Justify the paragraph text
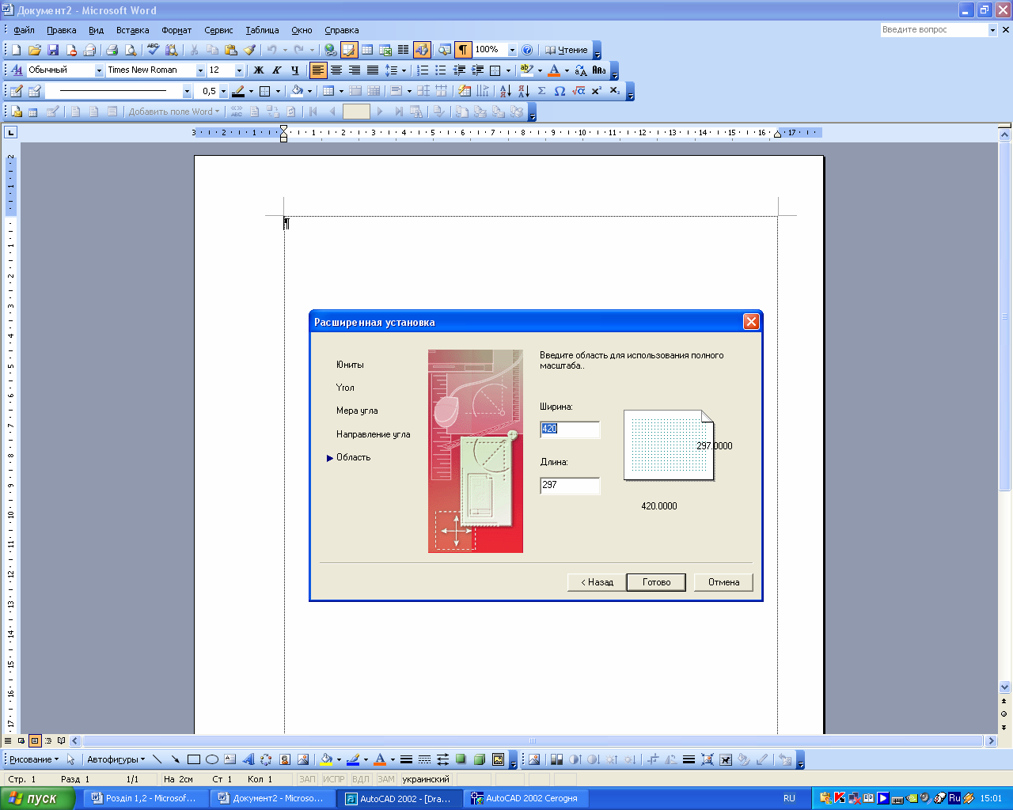Screen dimensions: 1013x810 click(372, 70)
